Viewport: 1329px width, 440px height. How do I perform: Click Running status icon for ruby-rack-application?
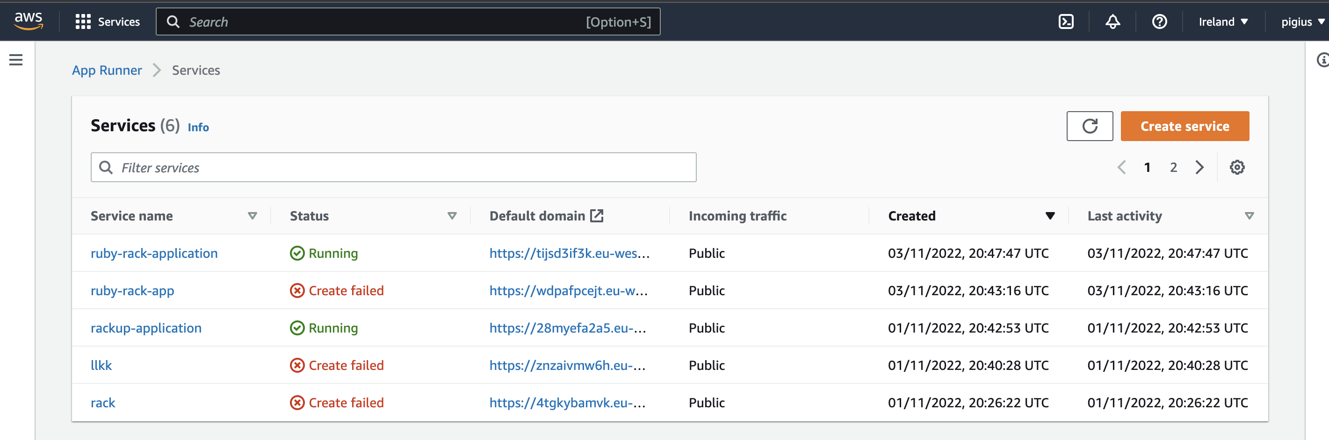coord(297,254)
